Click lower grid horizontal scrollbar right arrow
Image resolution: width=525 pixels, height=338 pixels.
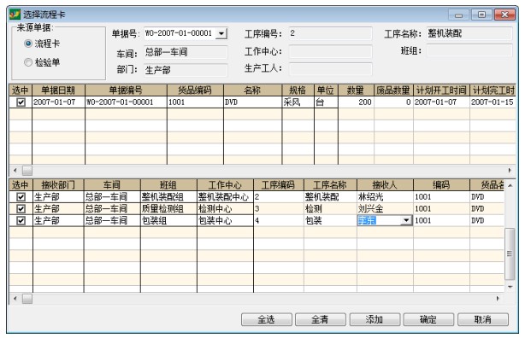pyautogui.click(x=498, y=299)
